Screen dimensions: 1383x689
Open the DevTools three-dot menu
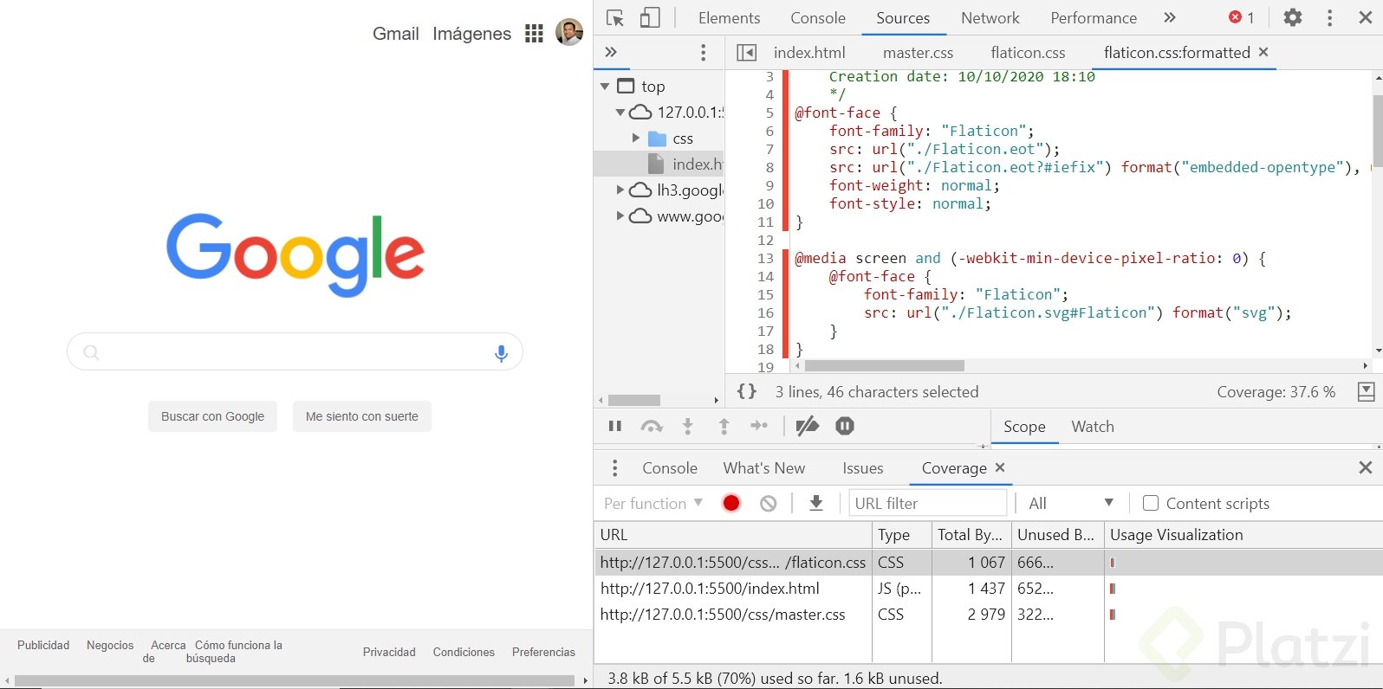[x=1330, y=18]
